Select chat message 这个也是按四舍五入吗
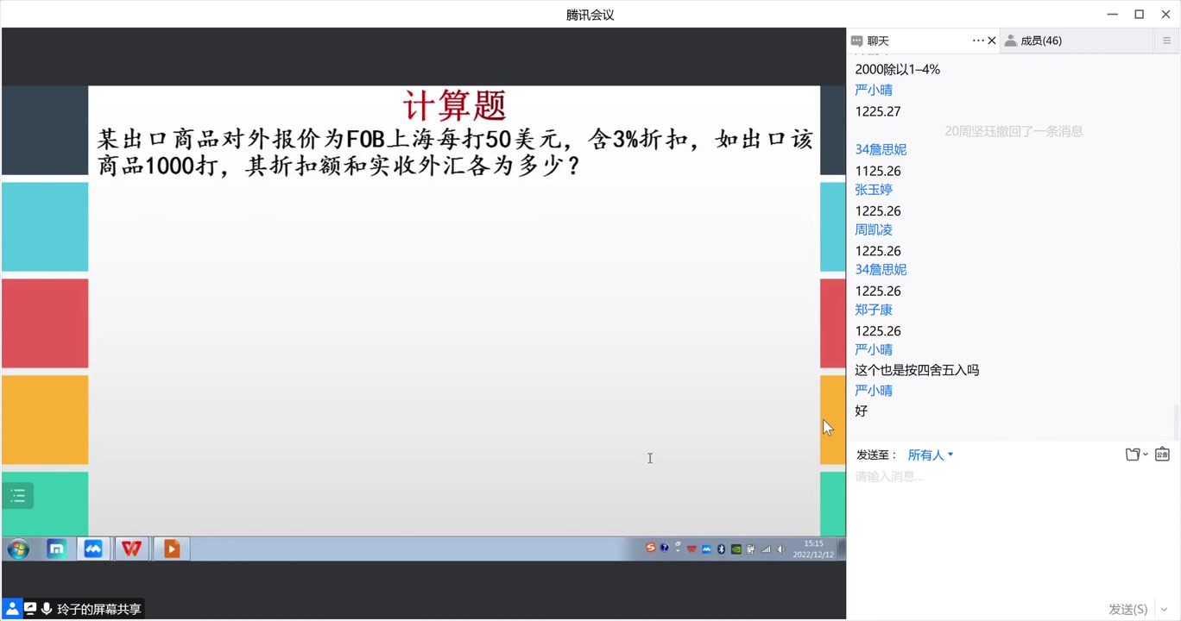Image resolution: width=1181 pixels, height=621 pixels. click(917, 370)
